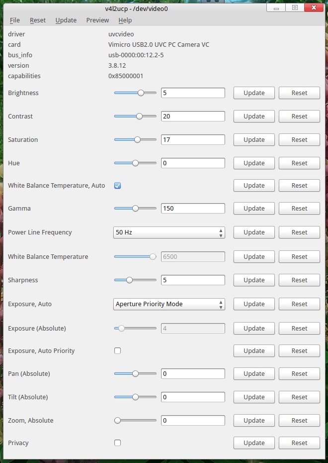Tick the Privacy checkbox
This screenshot has height=463, width=328.
click(118, 443)
